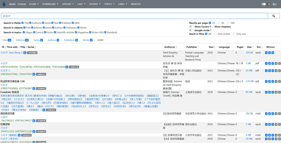Screen dimensions: 281x143
Task: Click the 'b' badge beside ISBN 9787561794517
Action: (x=34, y=121)
